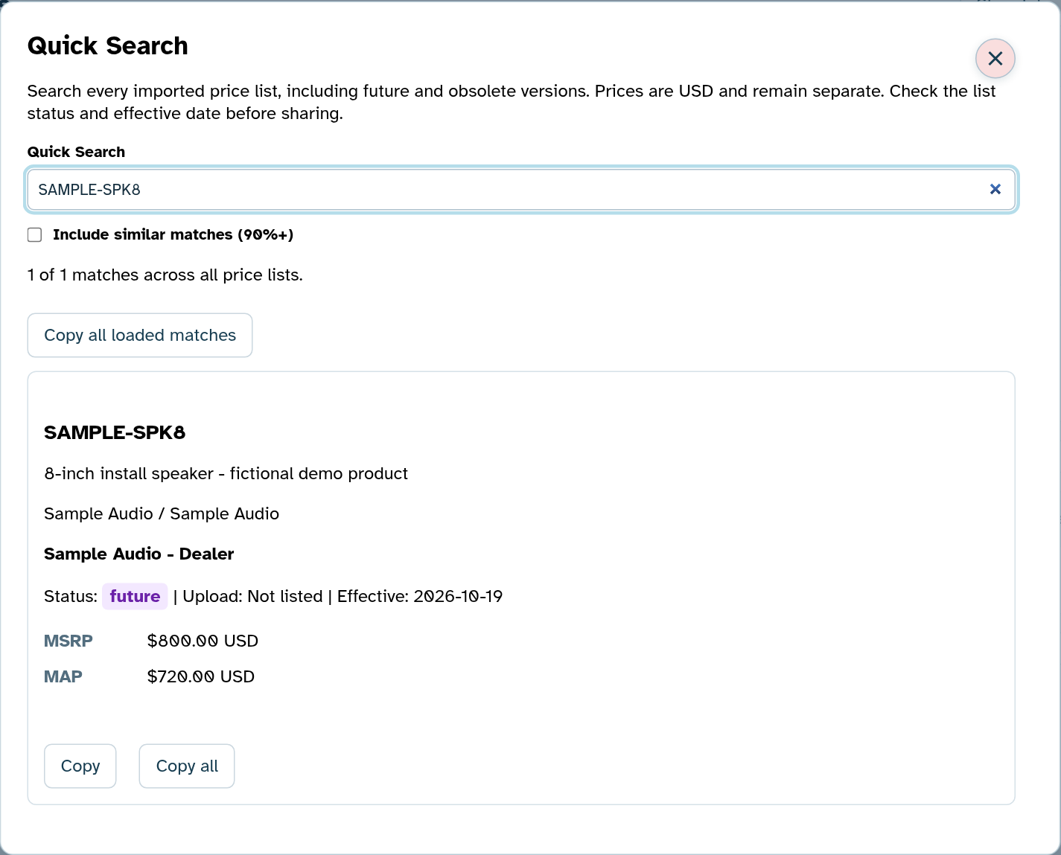Viewport: 1061px width, 855px height.
Task: Click the Copy all button in result card
Action: [187, 766]
